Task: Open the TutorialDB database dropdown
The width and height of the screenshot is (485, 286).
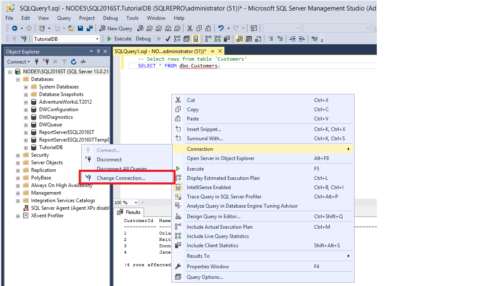Action: click(97, 39)
